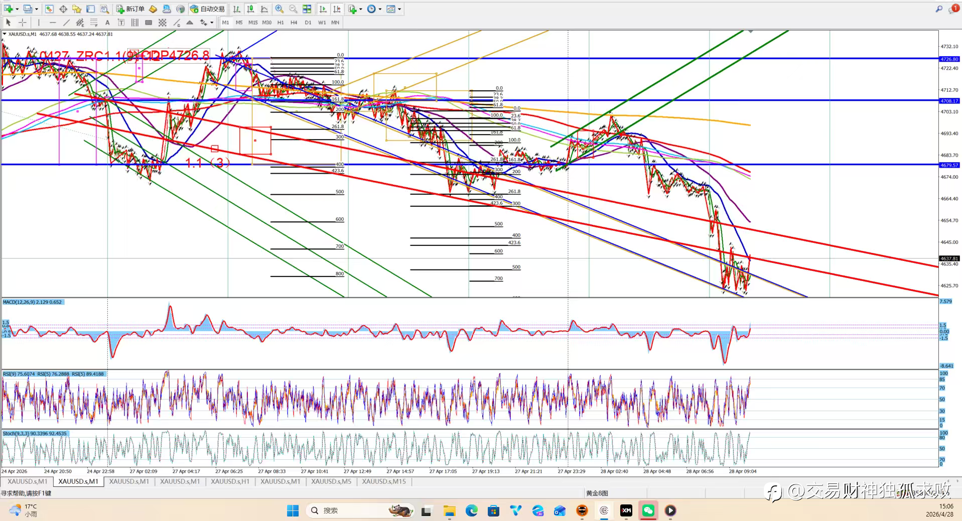Switch to the XAUUSD.s,H1 chart tab
This screenshot has height=521, width=962.
point(230,481)
